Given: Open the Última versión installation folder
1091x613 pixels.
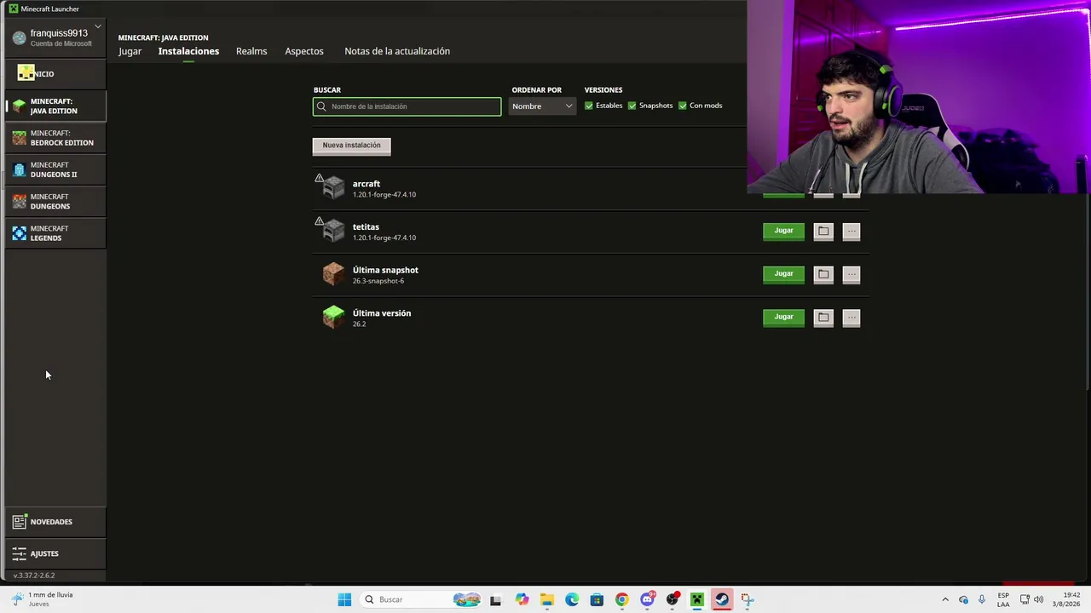Looking at the screenshot, I should 823,318.
